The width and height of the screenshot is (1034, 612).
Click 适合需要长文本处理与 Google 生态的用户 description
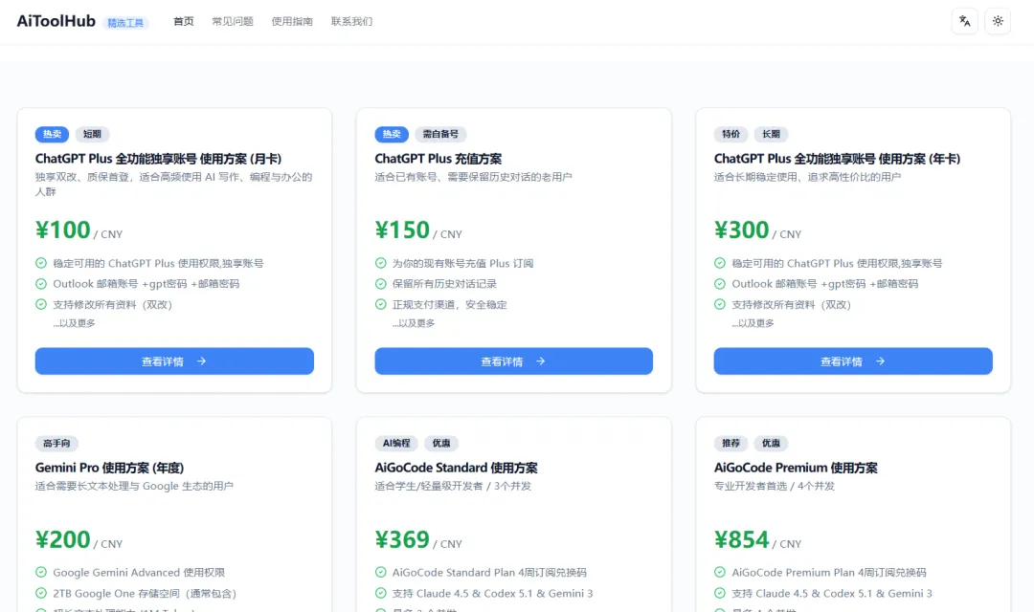coord(134,486)
